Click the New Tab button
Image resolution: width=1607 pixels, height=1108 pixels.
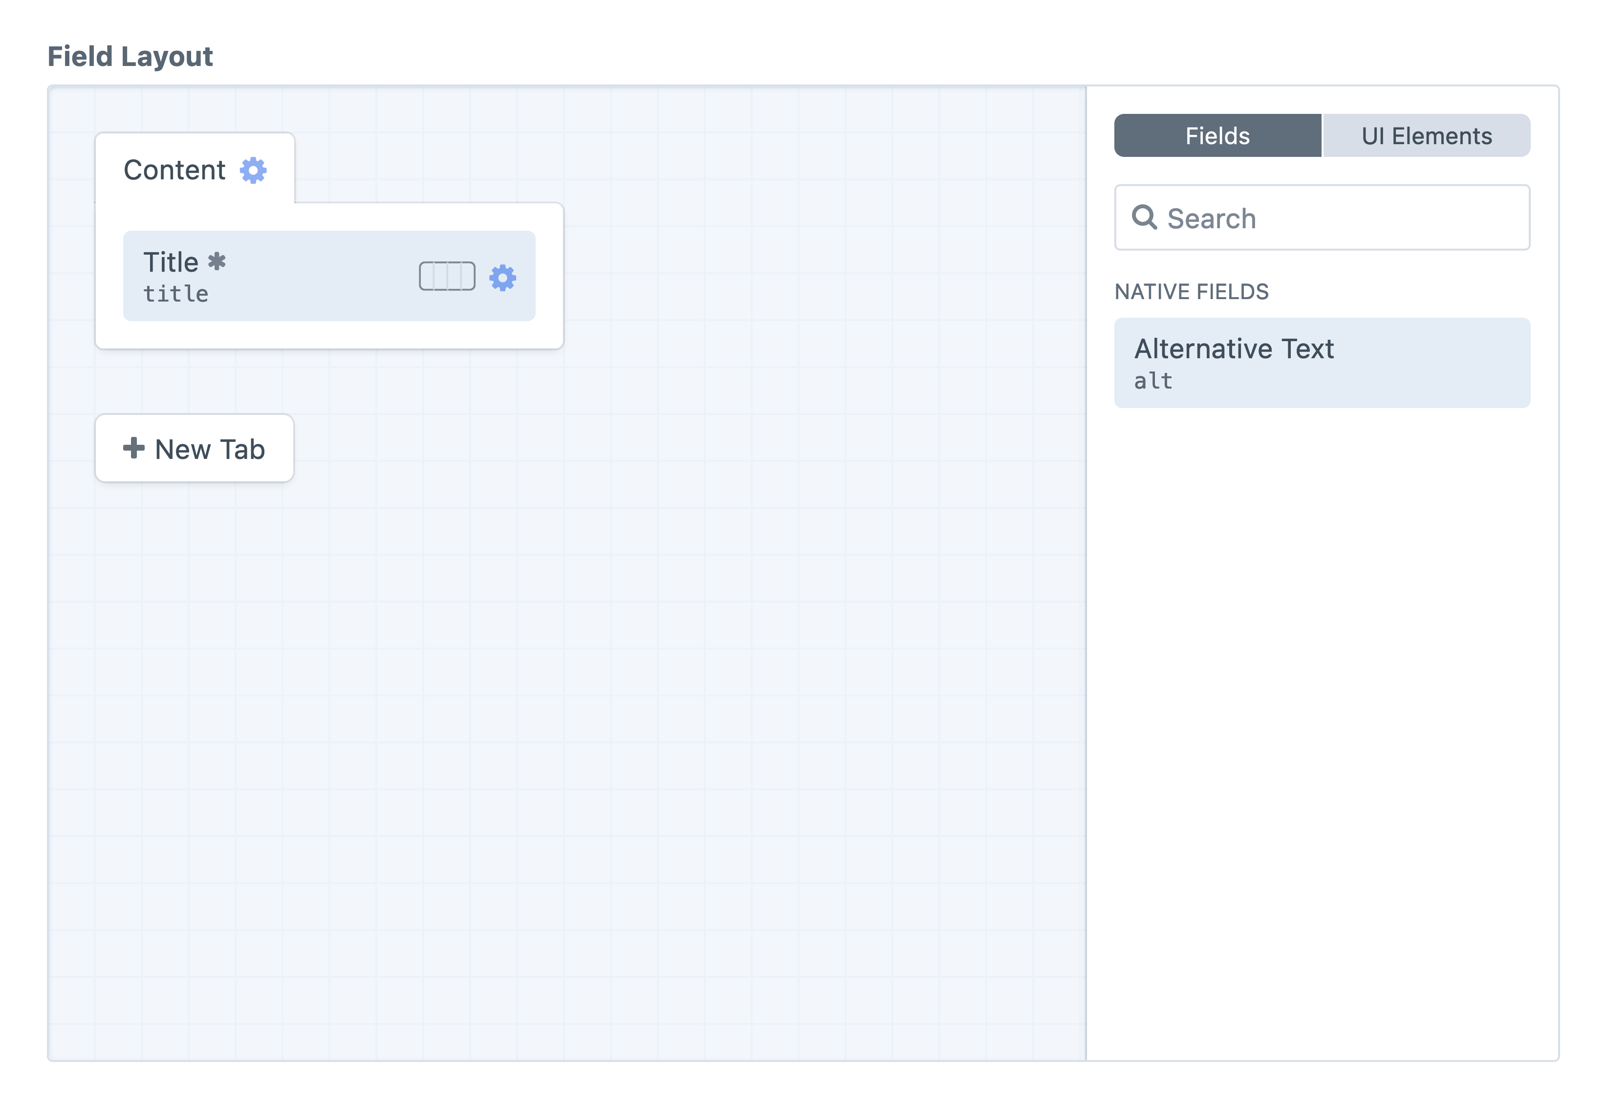pyautogui.click(x=194, y=449)
